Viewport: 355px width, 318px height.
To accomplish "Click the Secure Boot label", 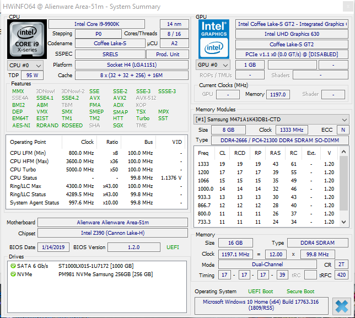I will coord(300,292).
